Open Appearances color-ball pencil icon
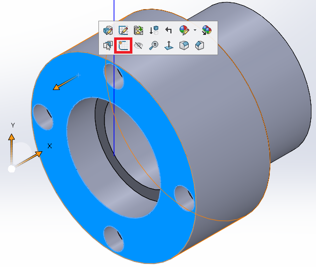The width and height of the screenshot is (316, 267). point(184,30)
